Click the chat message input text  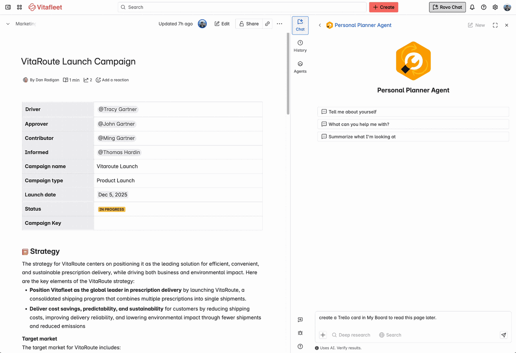pyautogui.click(x=378, y=318)
